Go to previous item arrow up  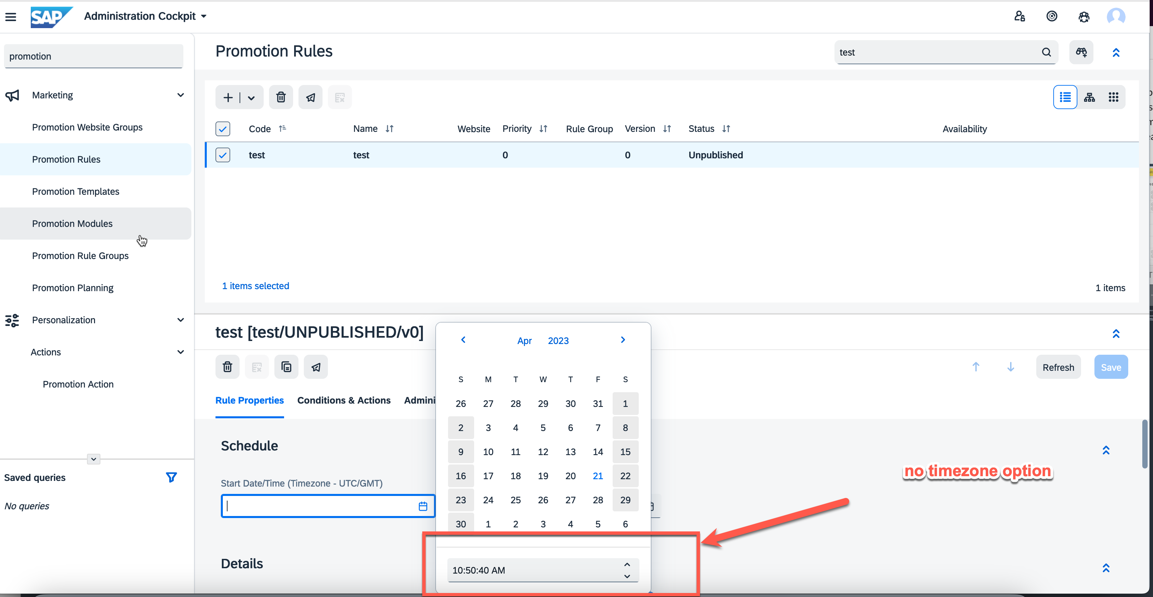tap(976, 367)
